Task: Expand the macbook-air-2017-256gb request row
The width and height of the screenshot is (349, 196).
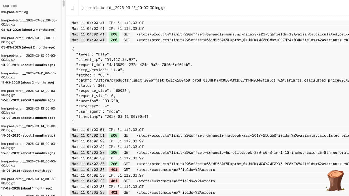Action: (208, 135)
